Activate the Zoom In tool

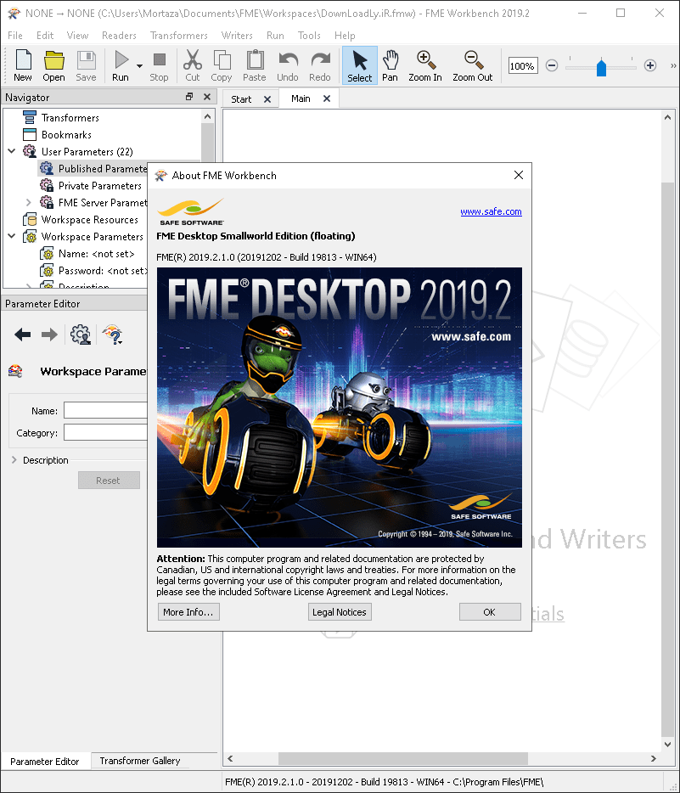point(424,65)
